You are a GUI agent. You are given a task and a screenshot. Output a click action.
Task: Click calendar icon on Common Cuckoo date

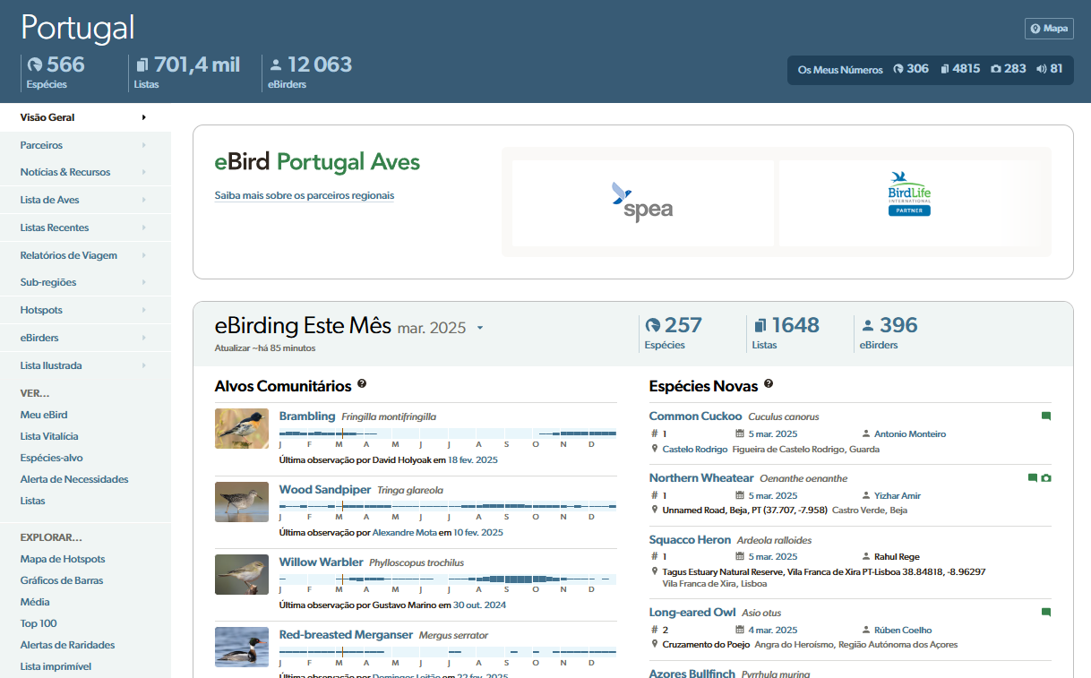(x=740, y=433)
